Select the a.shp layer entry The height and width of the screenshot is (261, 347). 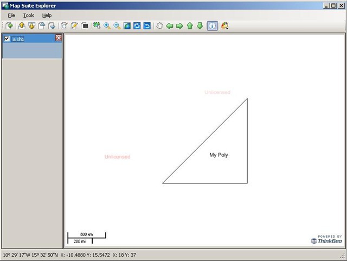pos(18,39)
